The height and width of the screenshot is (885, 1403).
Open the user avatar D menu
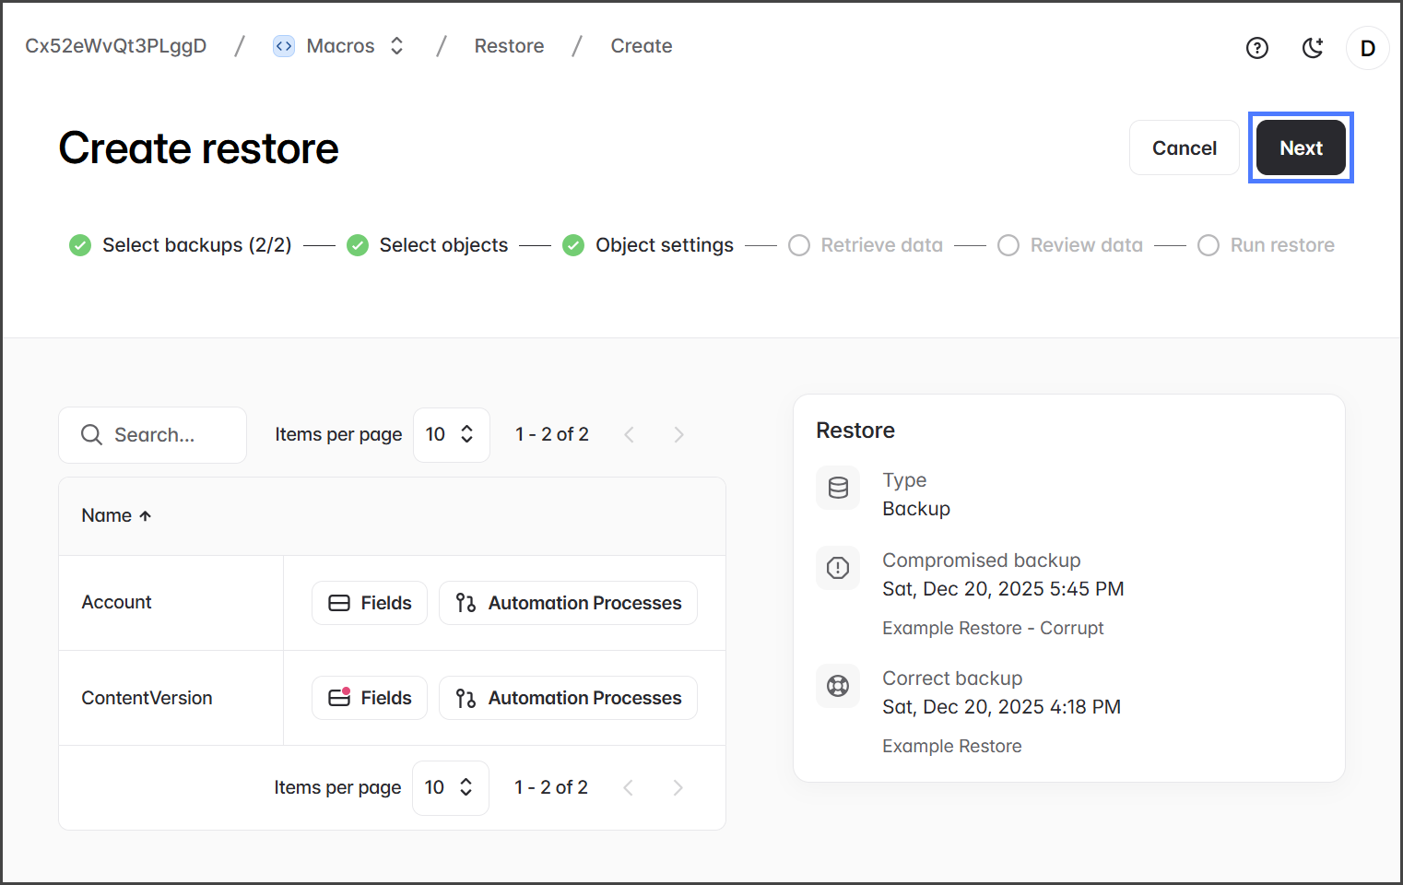point(1367,48)
